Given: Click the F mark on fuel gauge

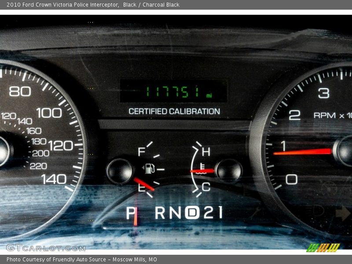Looking at the screenshot, I should (x=141, y=152).
